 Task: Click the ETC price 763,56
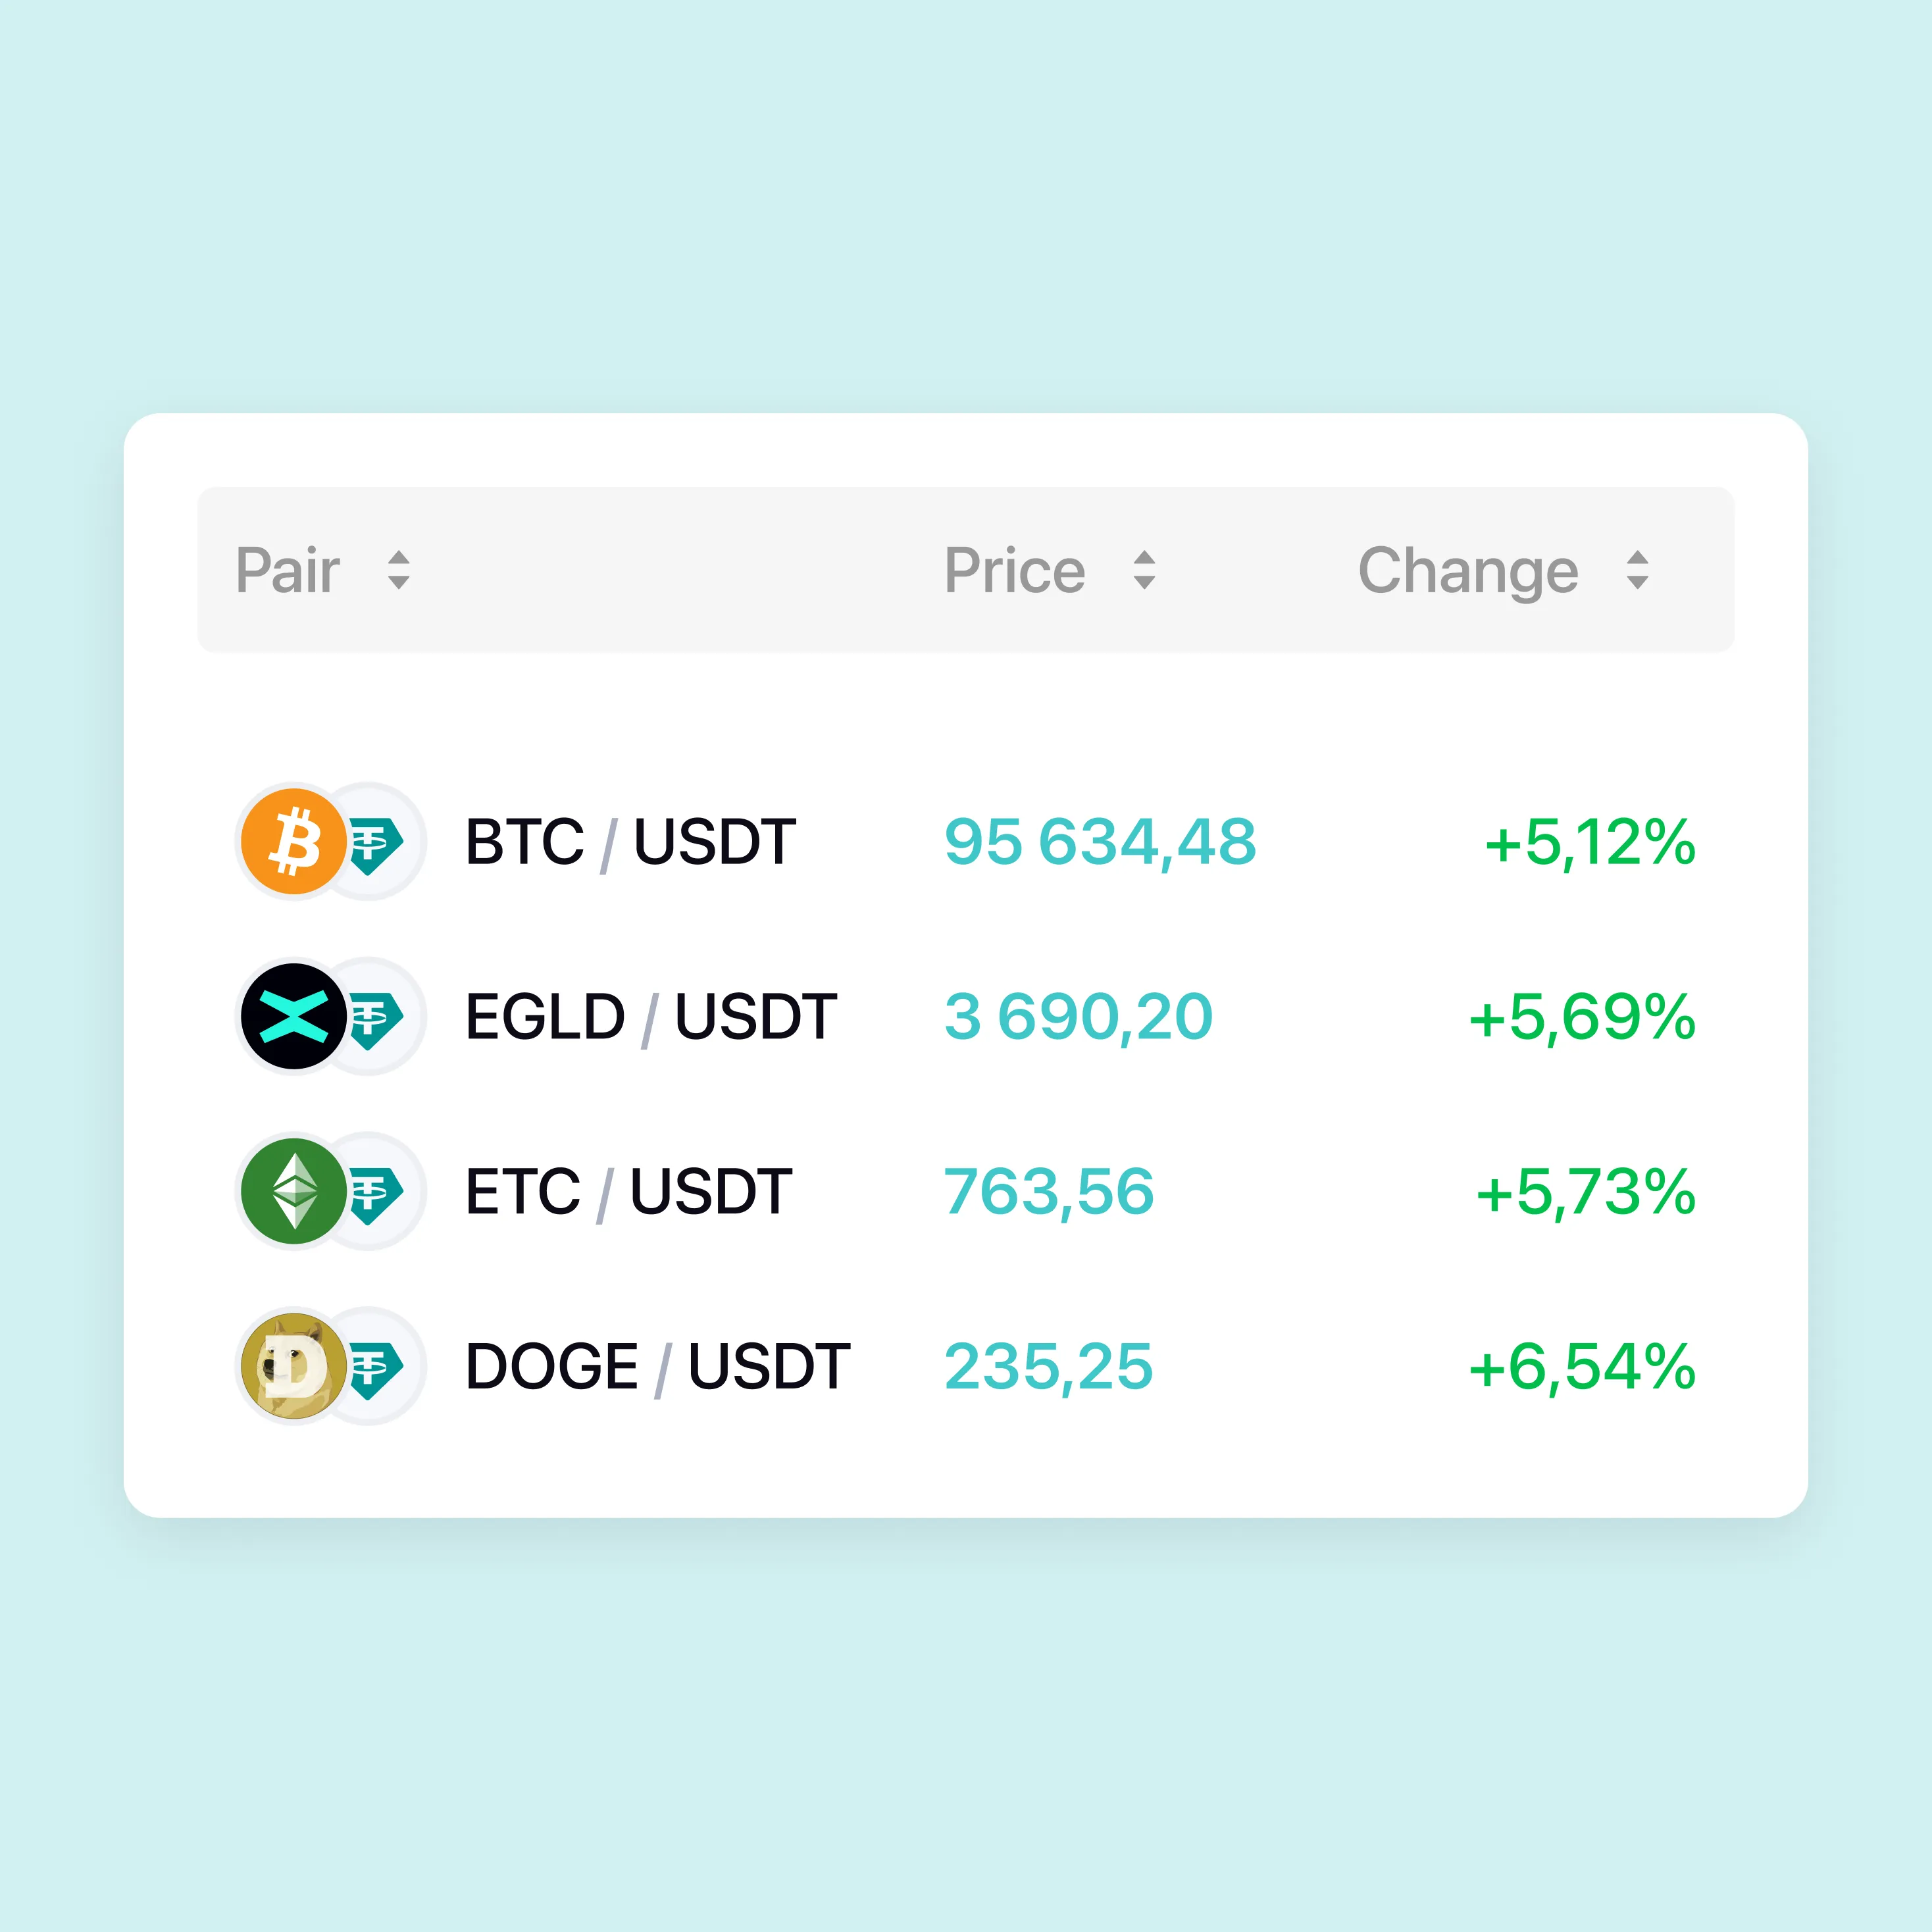[x=1049, y=1191]
